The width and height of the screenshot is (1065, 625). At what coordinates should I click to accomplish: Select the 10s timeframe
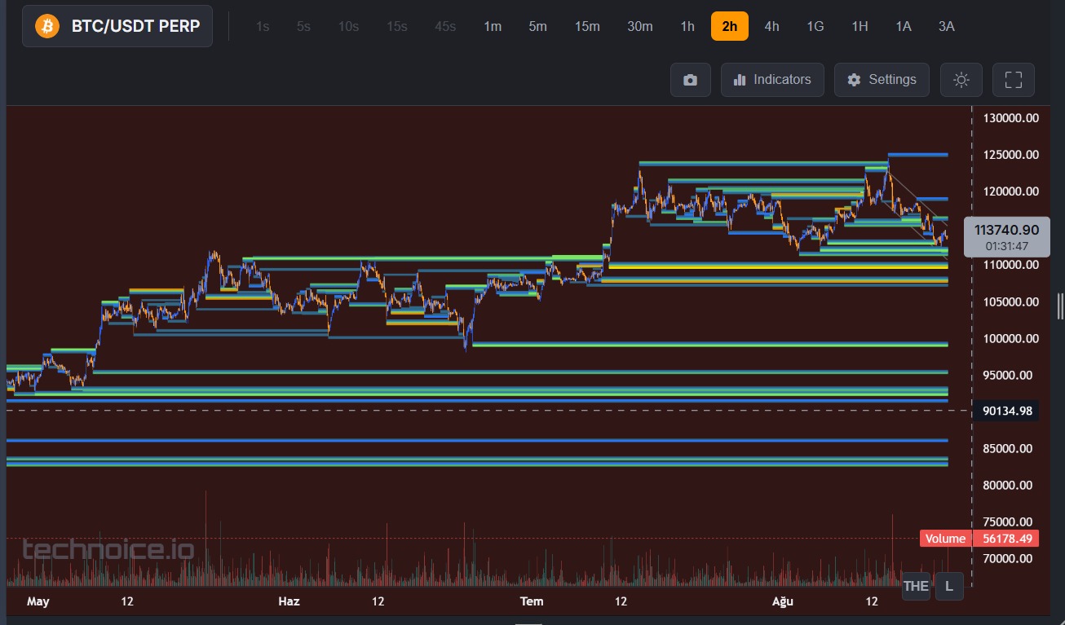pyautogui.click(x=348, y=26)
